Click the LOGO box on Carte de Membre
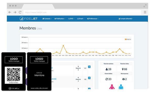Viewport: 152px width, 92px height. pos(39,60)
